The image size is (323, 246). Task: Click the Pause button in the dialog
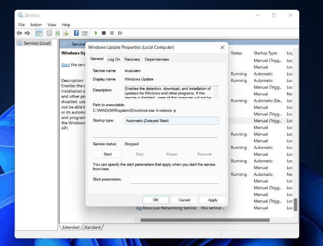tap(172, 154)
